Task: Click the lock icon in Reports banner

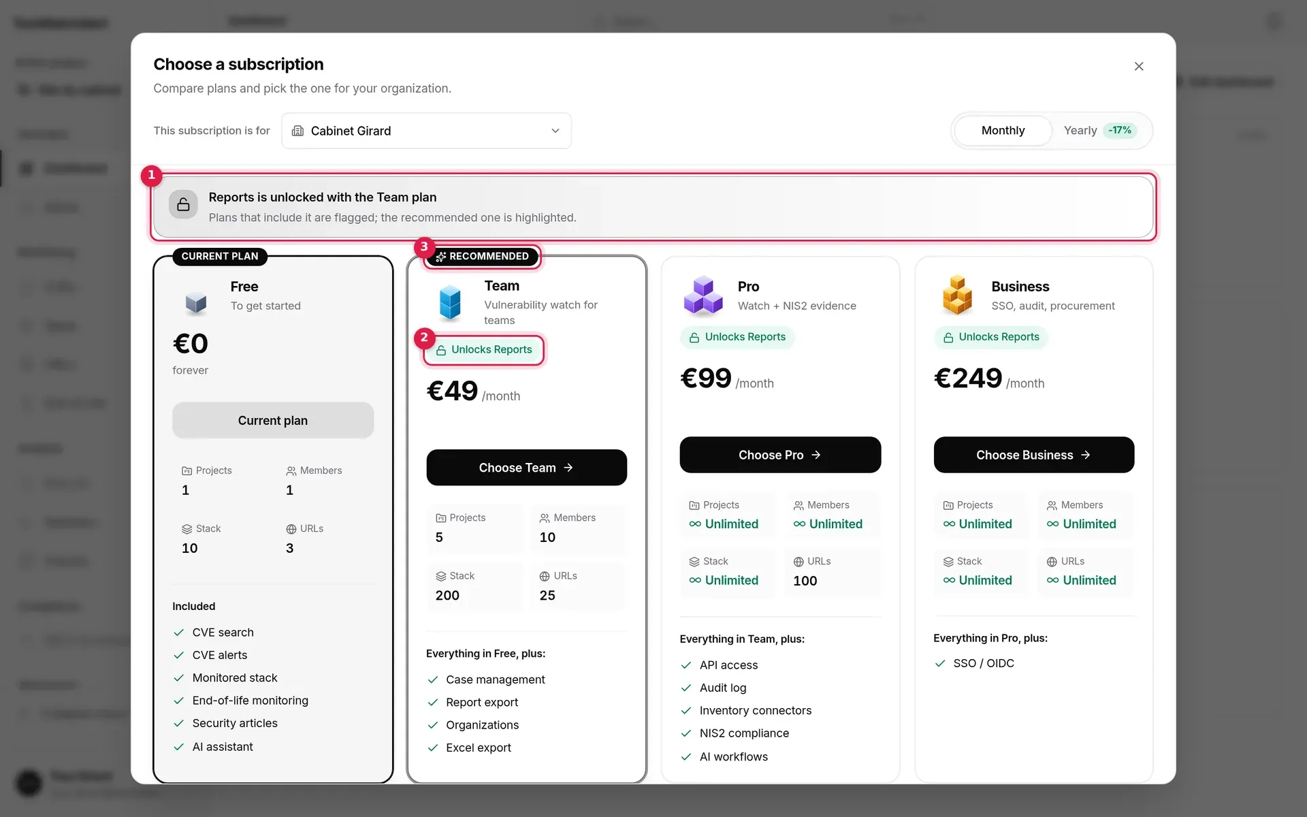Action: pyautogui.click(x=183, y=204)
